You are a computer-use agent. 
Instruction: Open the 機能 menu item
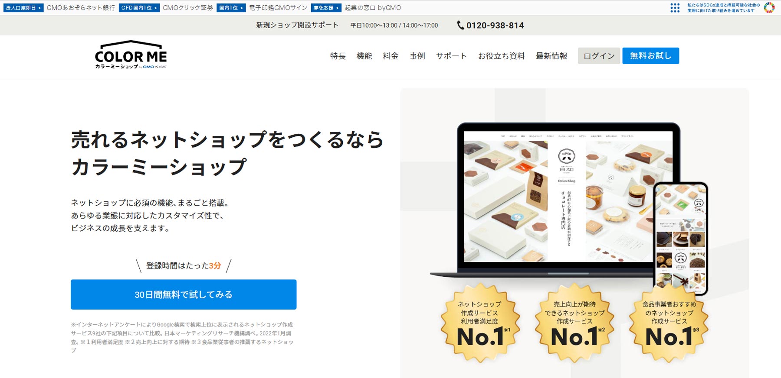[364, 56]
